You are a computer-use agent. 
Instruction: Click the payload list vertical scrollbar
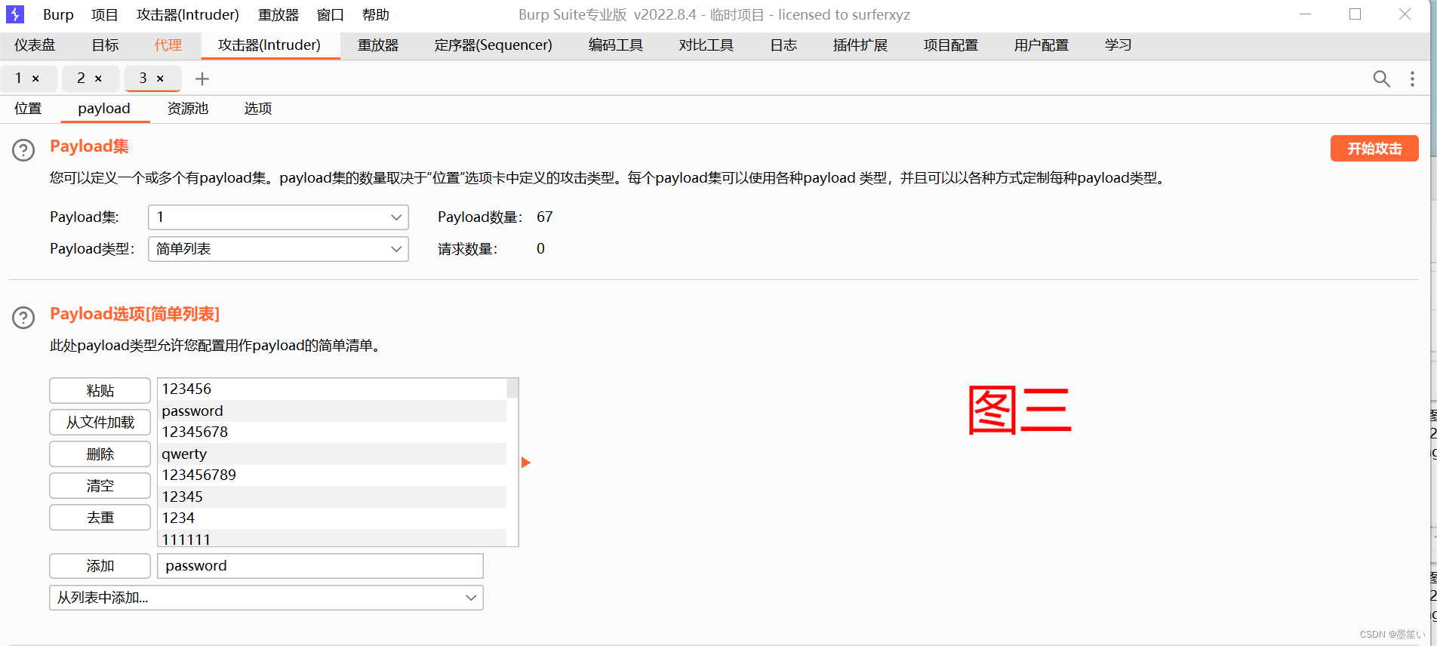[512, 462]
